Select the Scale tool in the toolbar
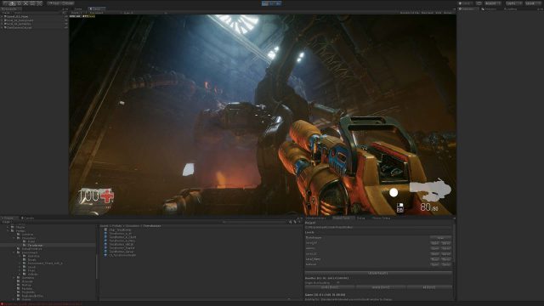544x306 pixels. point(25,3)
